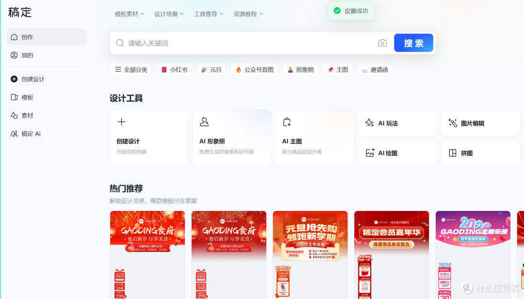524x299 pixels.
Task: Click the 开始你的创意 subtitle text
Action: (x=131, y=151)
